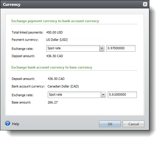Screen dimensions: 161x142
Task: Click the Exchange payment currency to bank account heading
Action: coord(55,21)
